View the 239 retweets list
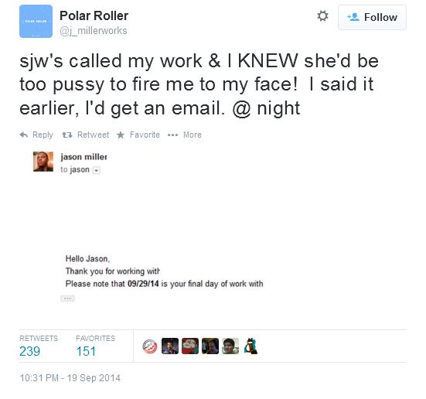This screenshot has height=399, width=426. click(x=39, y=346)
